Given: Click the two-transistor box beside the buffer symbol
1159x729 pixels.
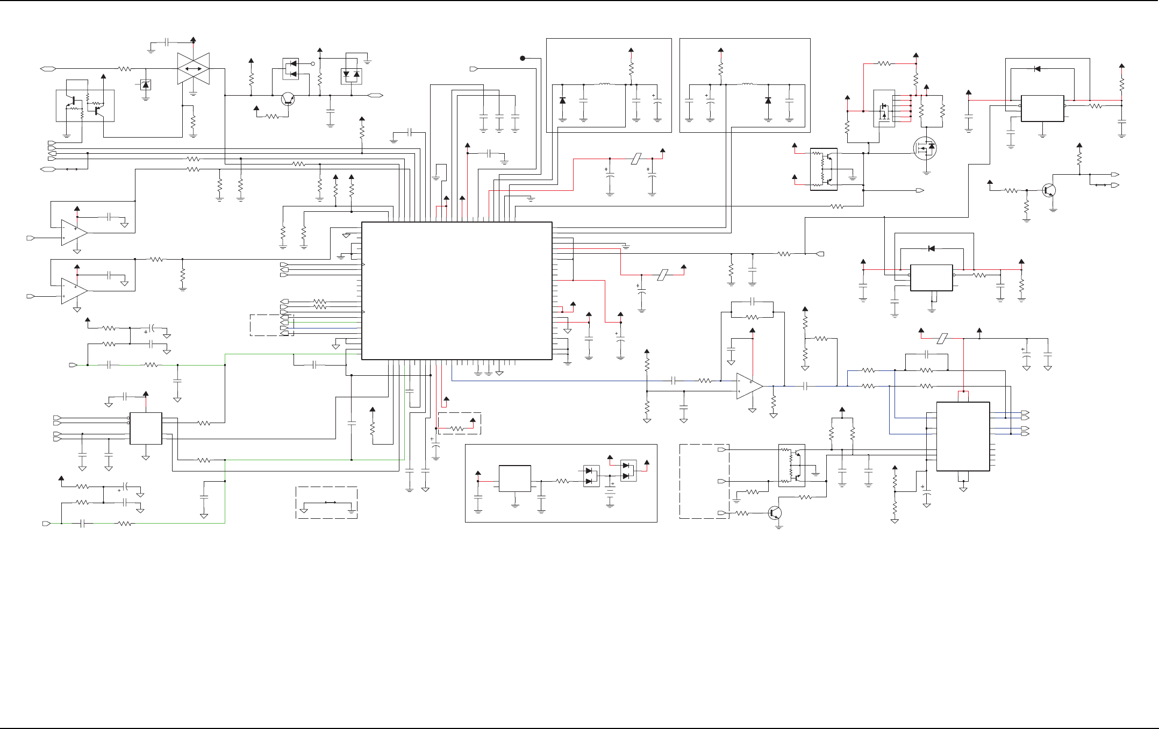Looking at the screenshot, I should point(85,106).
